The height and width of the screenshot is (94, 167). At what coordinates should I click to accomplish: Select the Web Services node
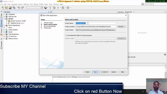click(12, 16)
